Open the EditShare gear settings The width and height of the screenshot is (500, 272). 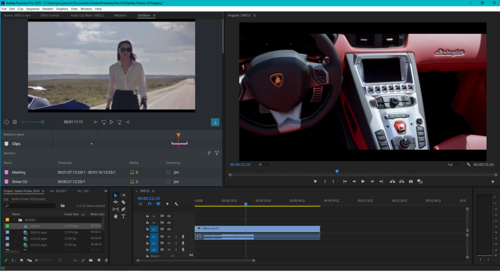tap(15, 122)
